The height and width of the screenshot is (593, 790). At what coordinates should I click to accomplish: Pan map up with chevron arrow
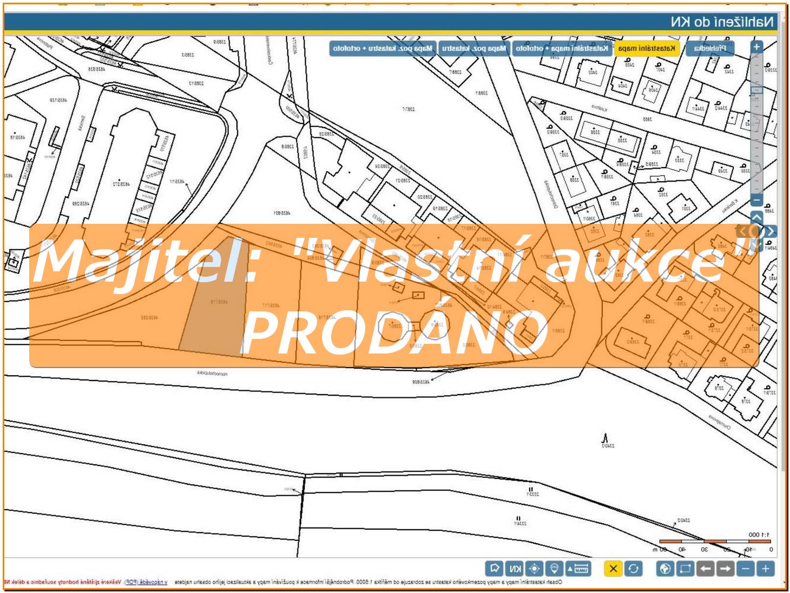[756, 217]
